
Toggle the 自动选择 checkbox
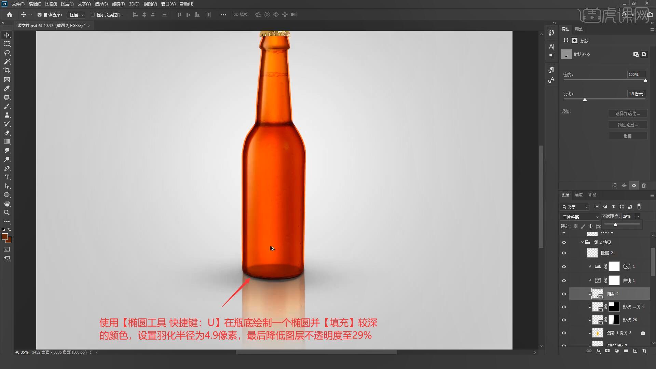40,15
